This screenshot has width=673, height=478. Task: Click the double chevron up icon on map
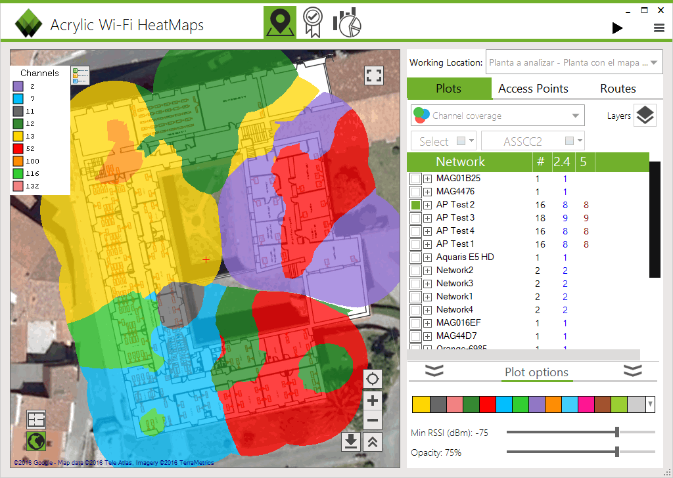[x=373, y=442]
